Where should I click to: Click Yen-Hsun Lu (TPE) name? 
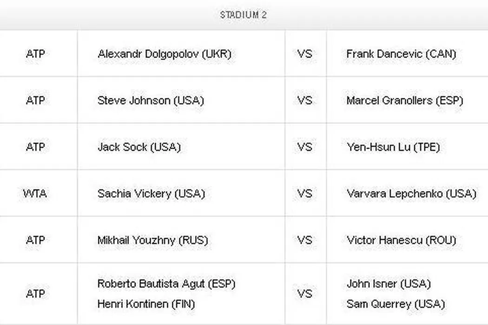[x=393, y=147]
